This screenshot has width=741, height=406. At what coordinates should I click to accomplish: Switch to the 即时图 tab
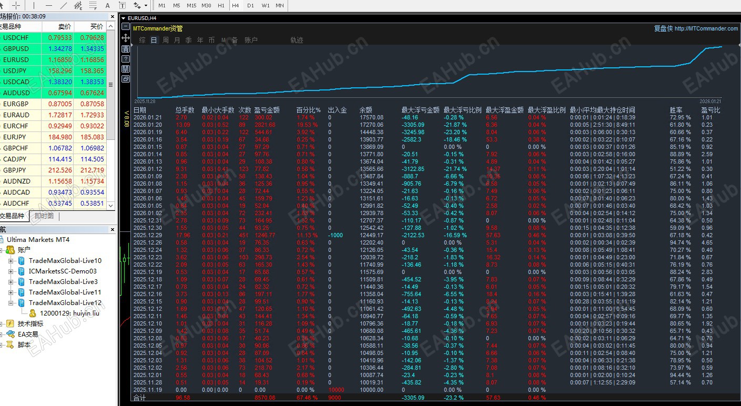(x=44, y=216)
